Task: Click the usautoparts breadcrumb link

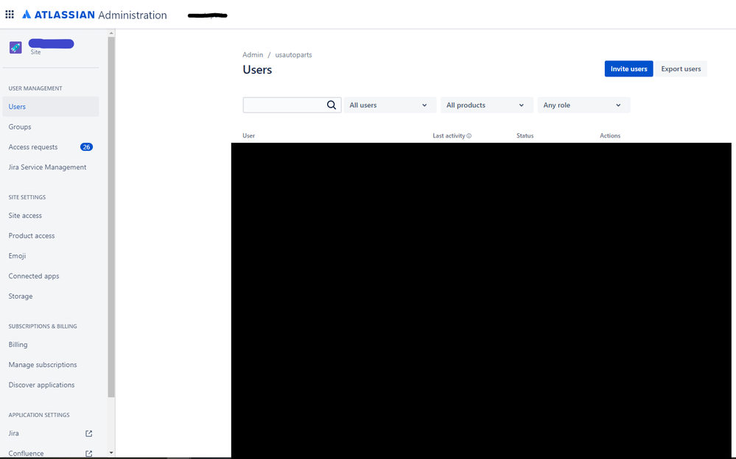Action: [293, 55]
